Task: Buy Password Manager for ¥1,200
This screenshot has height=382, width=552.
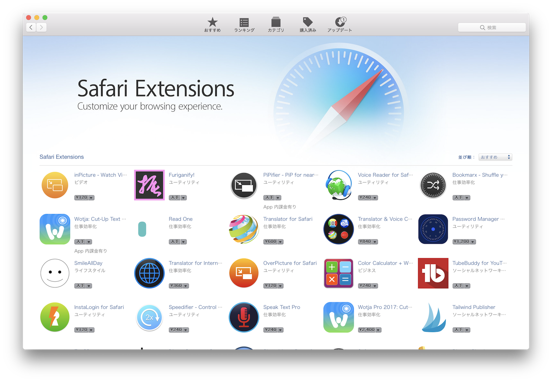Action: click(461, 242)
